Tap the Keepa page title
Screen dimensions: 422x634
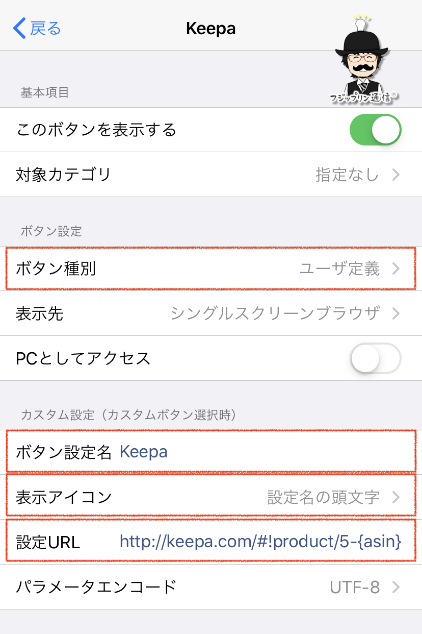click(210, 28)
